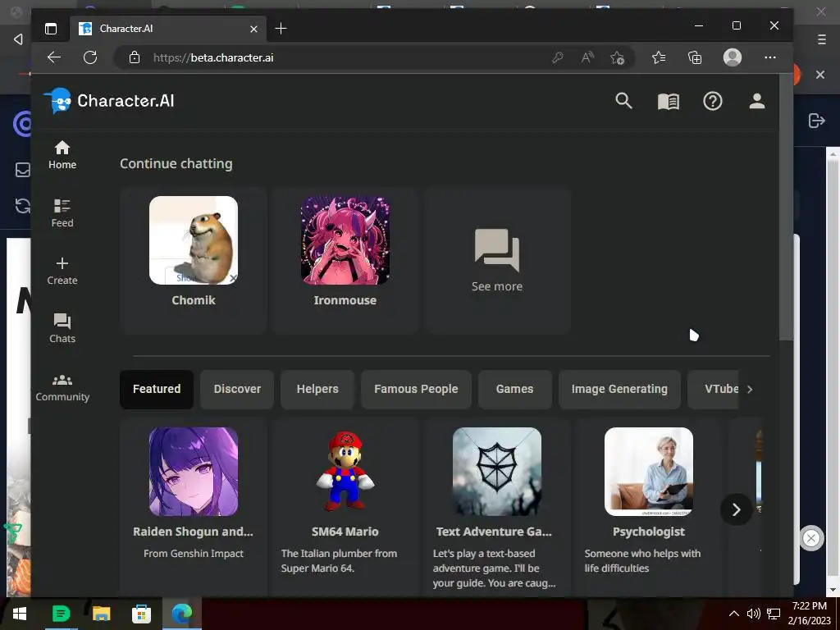Open the Favorites list icon

click(659, 57)
